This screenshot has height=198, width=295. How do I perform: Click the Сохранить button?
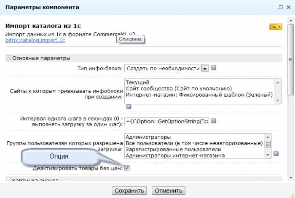[129, 191]
